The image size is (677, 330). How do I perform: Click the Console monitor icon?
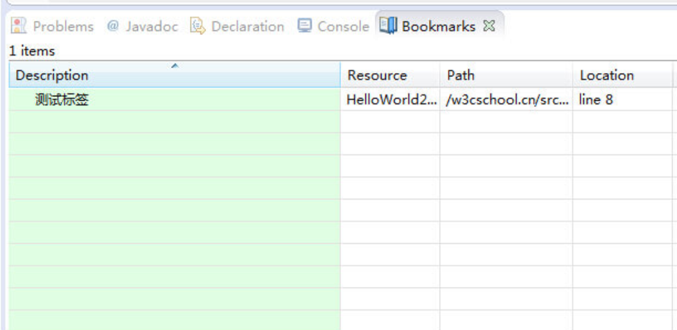point(305,26)
